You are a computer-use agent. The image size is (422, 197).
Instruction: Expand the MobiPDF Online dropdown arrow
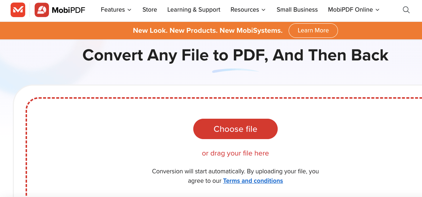[x=377, y=10]
